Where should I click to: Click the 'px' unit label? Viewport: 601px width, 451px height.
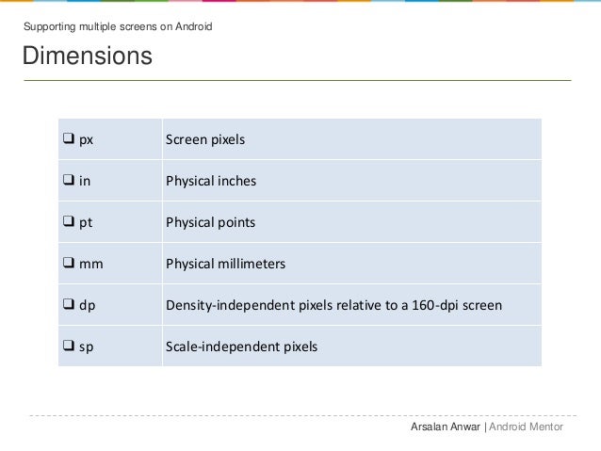tap(86, 140)
